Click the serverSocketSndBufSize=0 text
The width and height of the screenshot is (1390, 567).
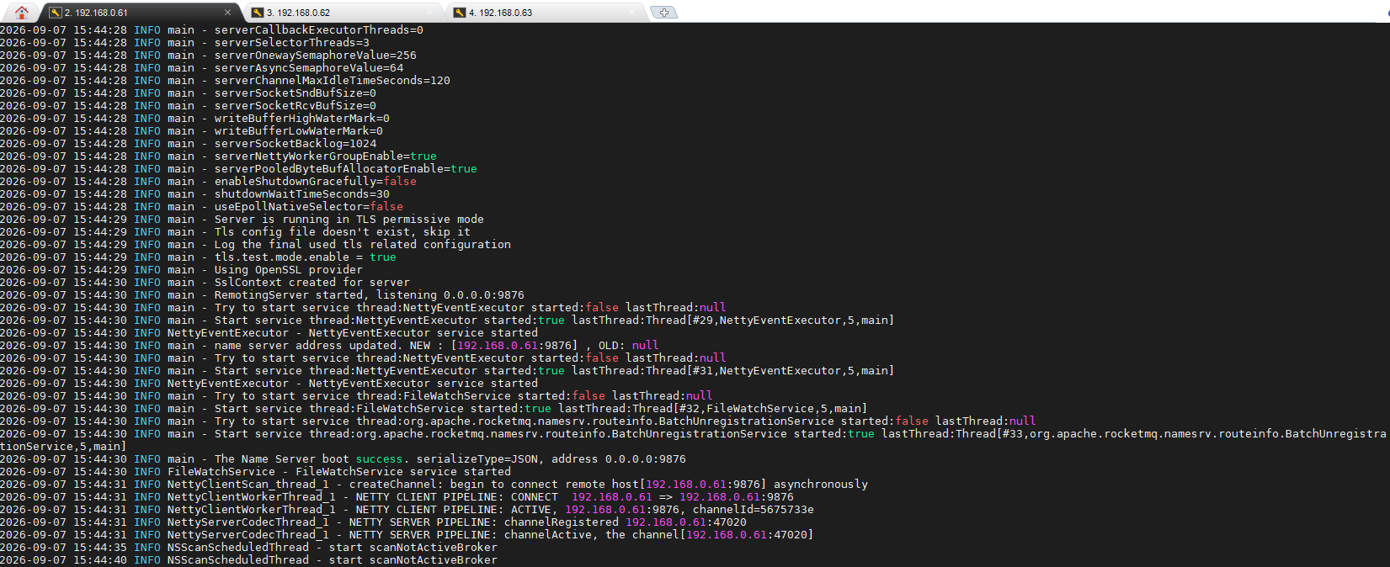(296, 93)
